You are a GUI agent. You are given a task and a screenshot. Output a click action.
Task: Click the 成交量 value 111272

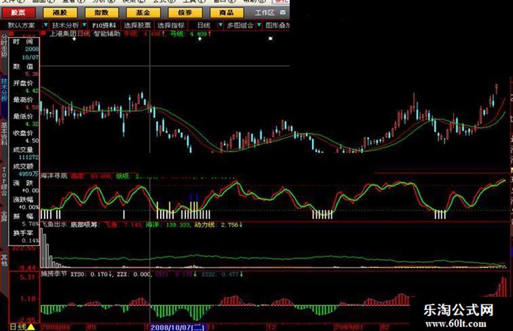(x=29, y=157)
